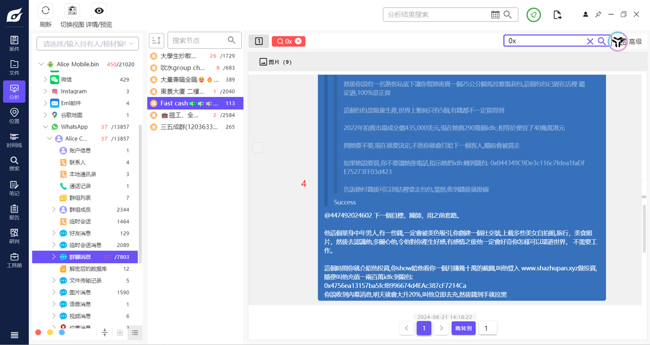Click the magnifier in 搜索节点 box
650x345 pixels.
pos(232,40)
